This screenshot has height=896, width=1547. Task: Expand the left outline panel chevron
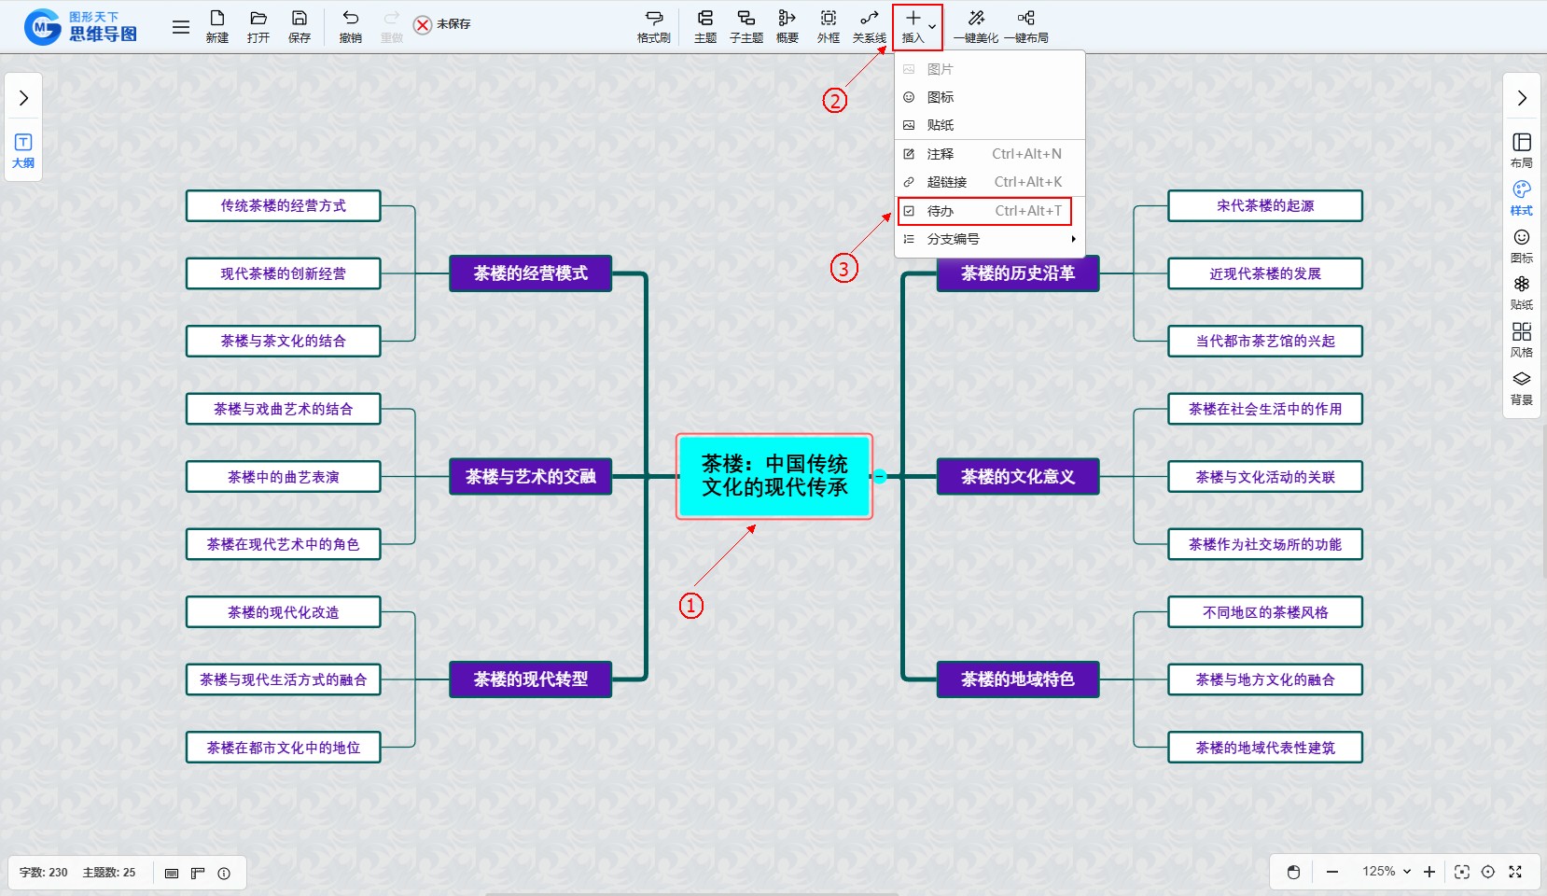(24, 98)
